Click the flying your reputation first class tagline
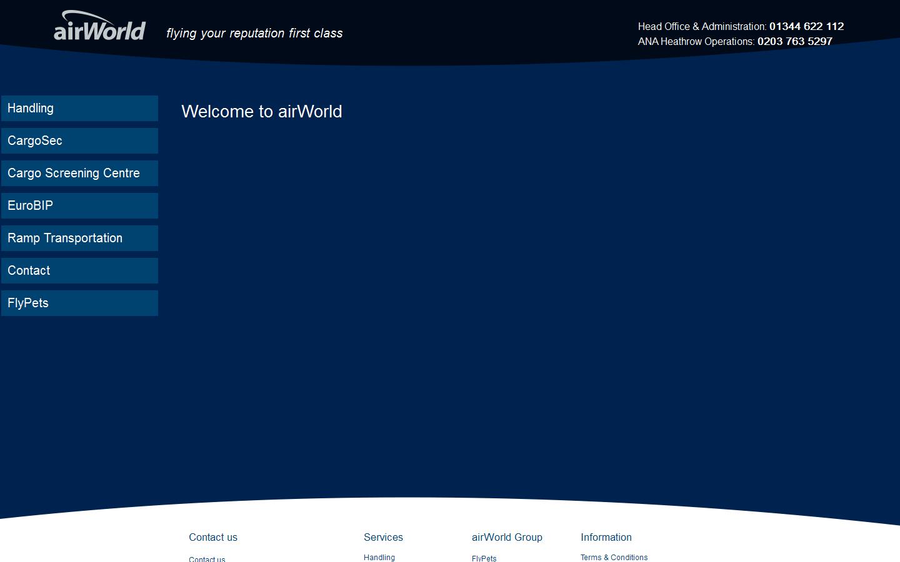This screenshot has height=562, width=900. [x=254, y=33]
